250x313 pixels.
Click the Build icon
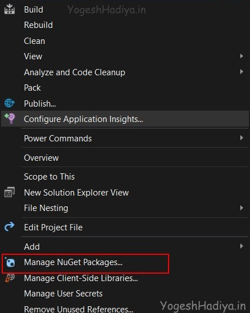(10, 9)
